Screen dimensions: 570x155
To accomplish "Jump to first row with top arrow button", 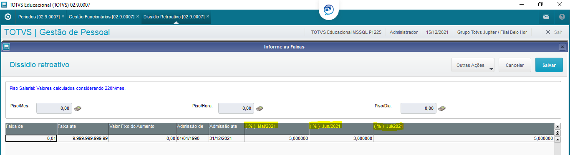I will tap(557, 126).
